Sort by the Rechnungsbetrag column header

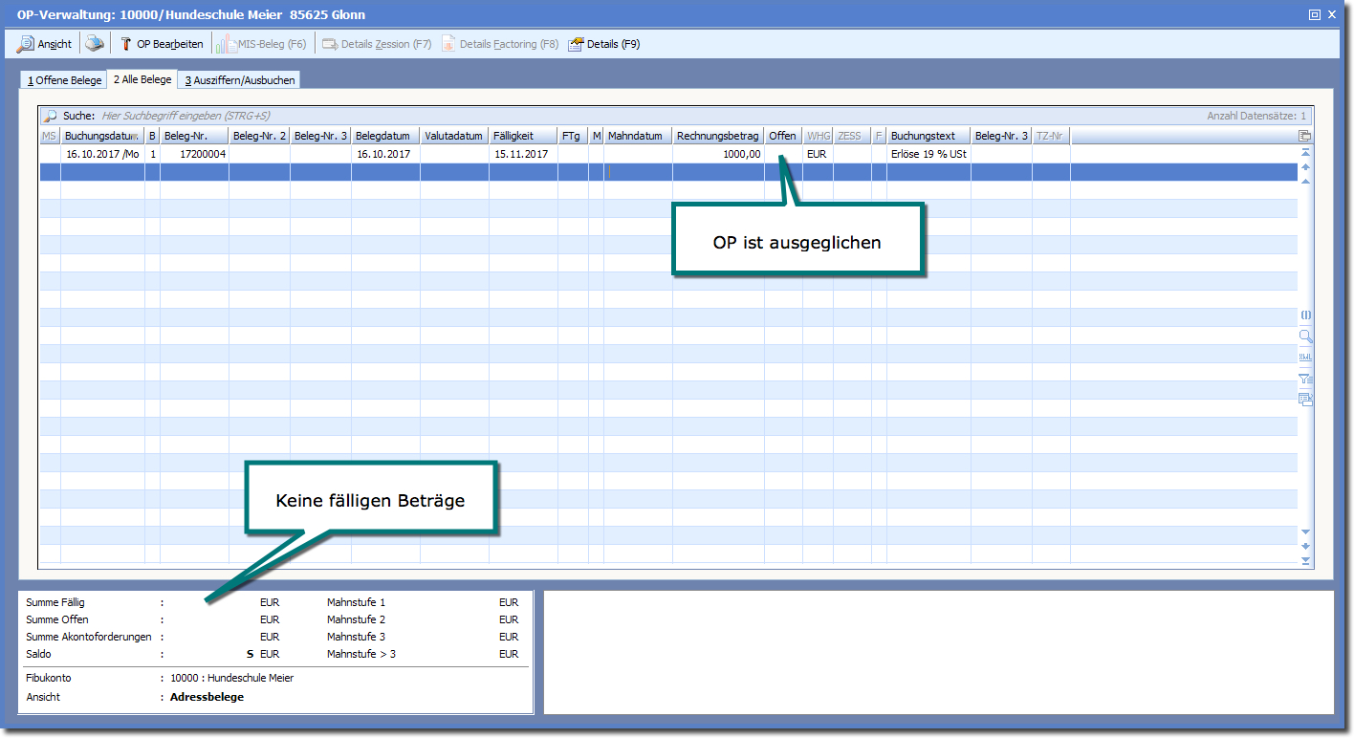click(x=717, y=136)
